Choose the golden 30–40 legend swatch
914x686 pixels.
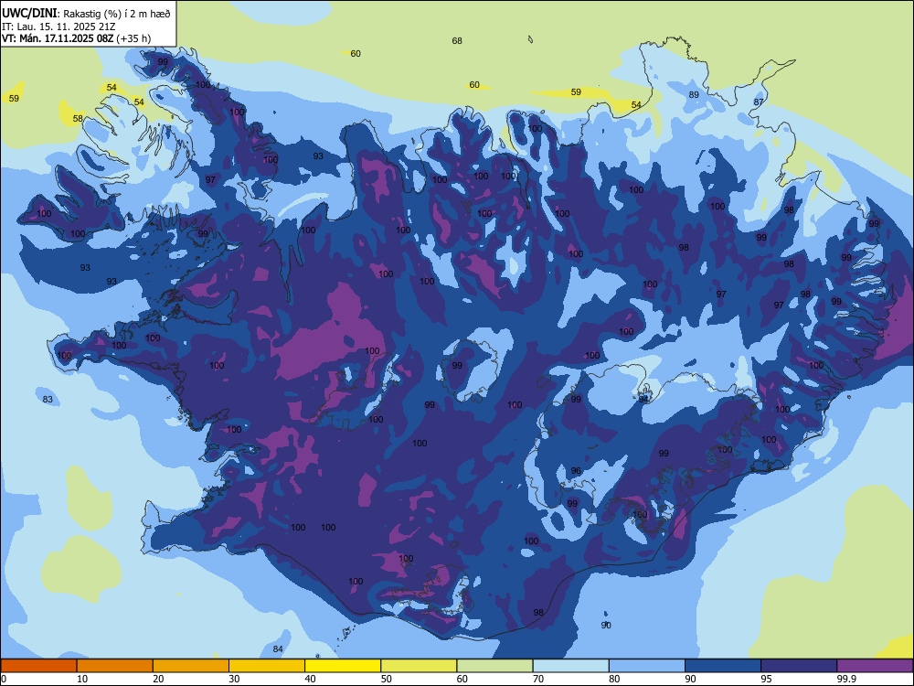coord(267,666)
